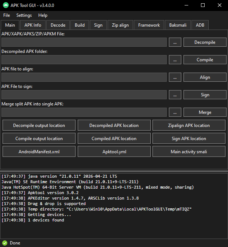Select the Main tab
This screenshot has width=228, height=247.
coord(10,25)
